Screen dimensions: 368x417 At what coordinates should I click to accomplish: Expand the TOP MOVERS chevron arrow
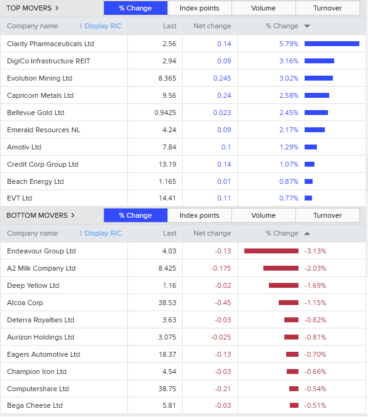tap(57, 8)
